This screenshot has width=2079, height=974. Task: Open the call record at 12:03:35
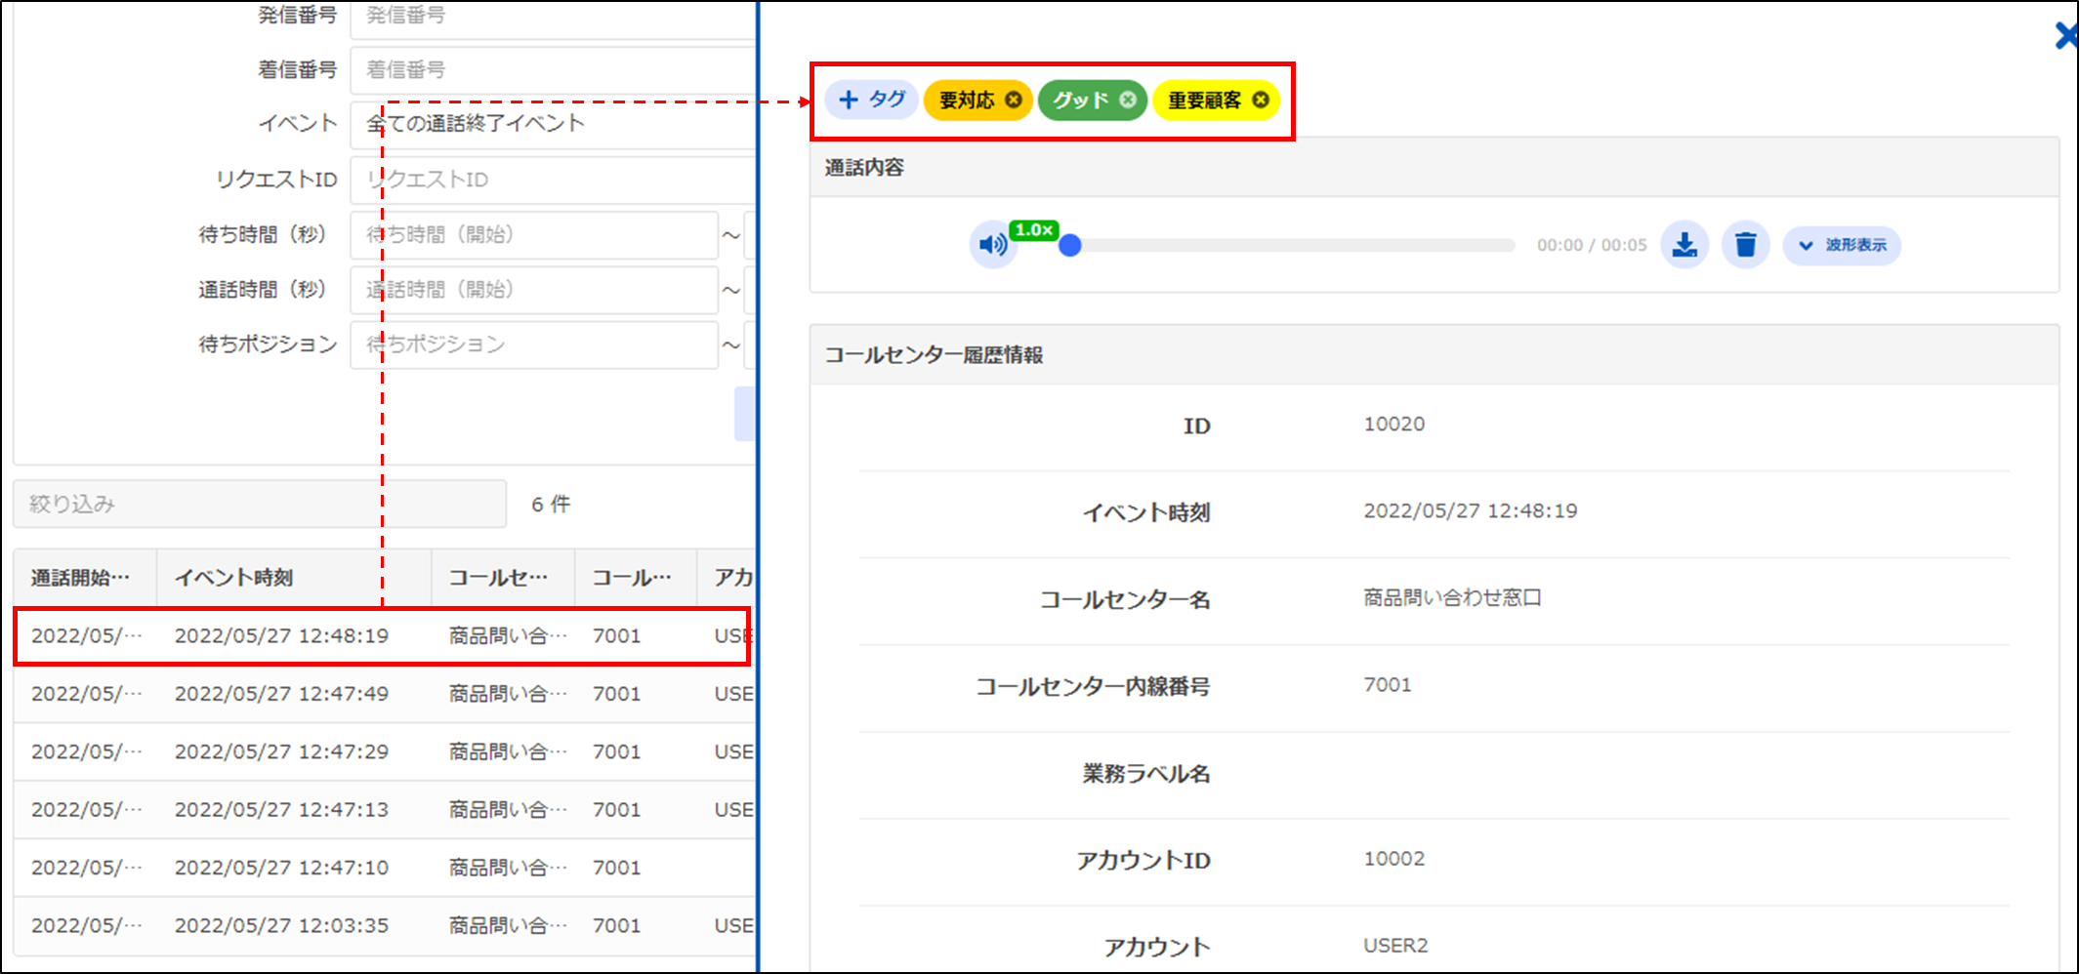[281, 925]
